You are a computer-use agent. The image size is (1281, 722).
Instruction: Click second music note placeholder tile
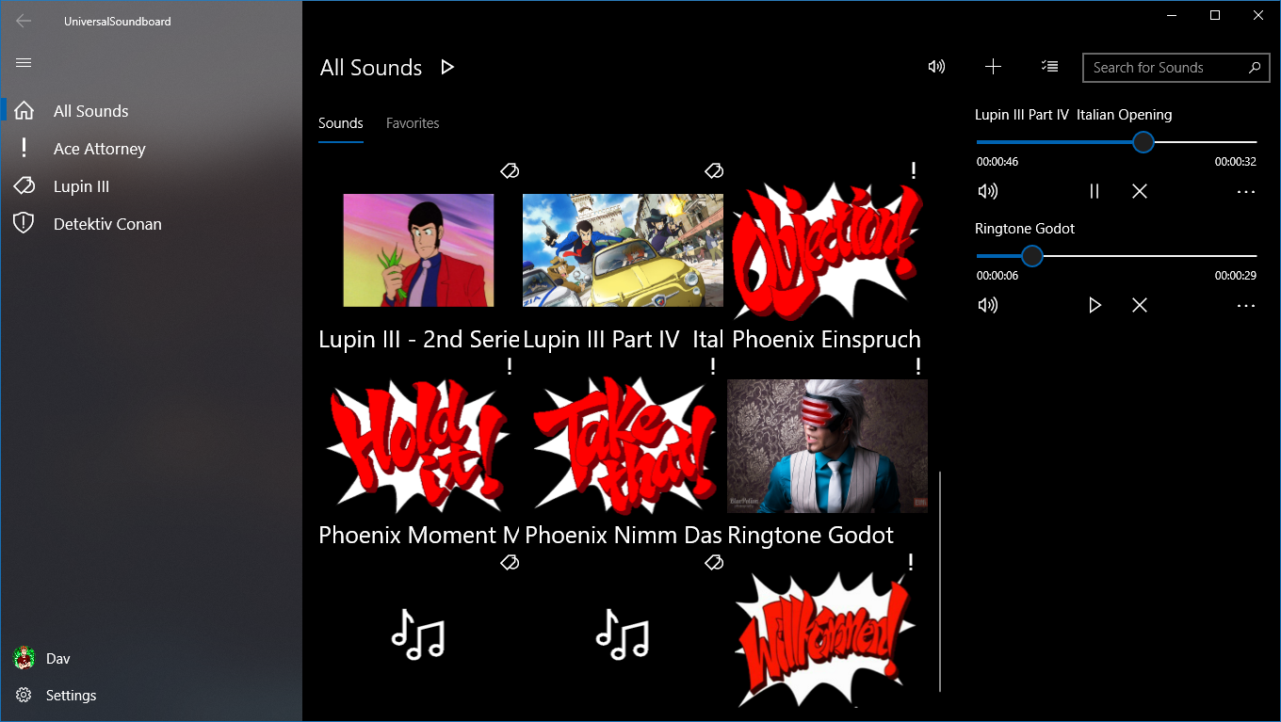(623, 633)
